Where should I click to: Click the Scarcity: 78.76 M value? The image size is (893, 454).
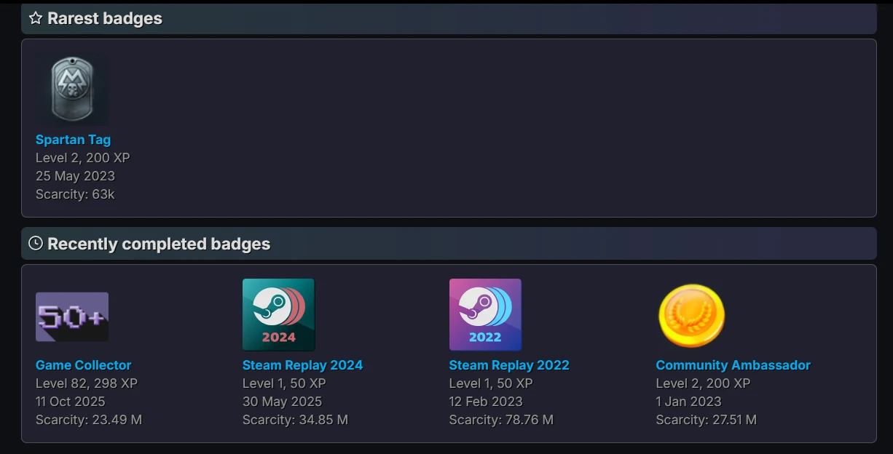coord(501,420)
